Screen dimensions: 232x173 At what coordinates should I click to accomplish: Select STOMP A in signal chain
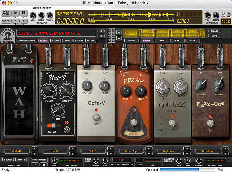click(x=147, y=31)
